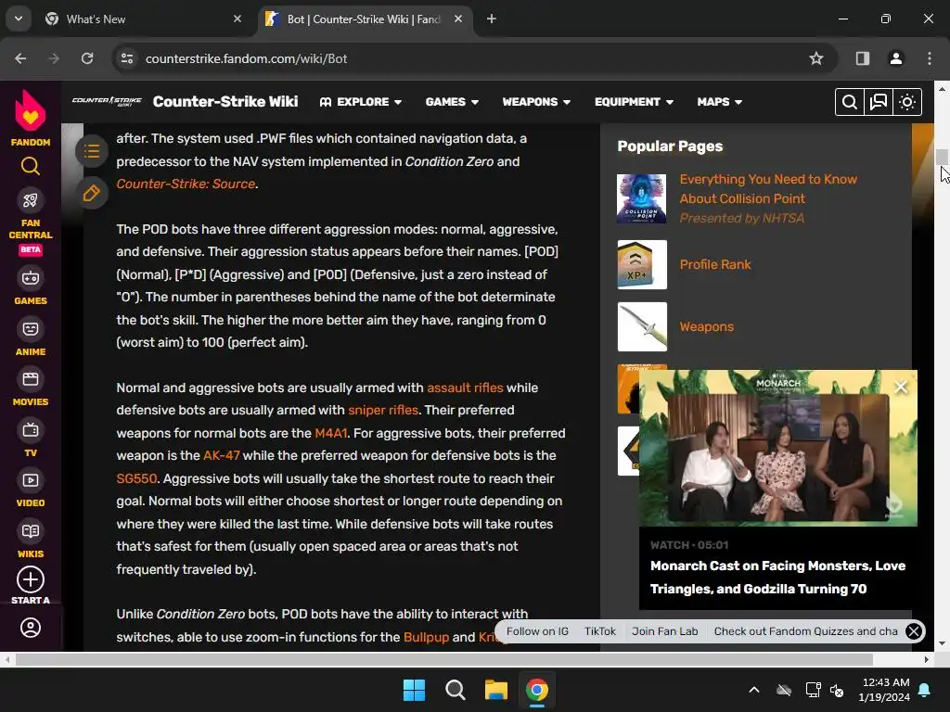This screenshot has height=712, width=950.
Task: Click the Profile Rank XP thumbnail
Action: 642,264
